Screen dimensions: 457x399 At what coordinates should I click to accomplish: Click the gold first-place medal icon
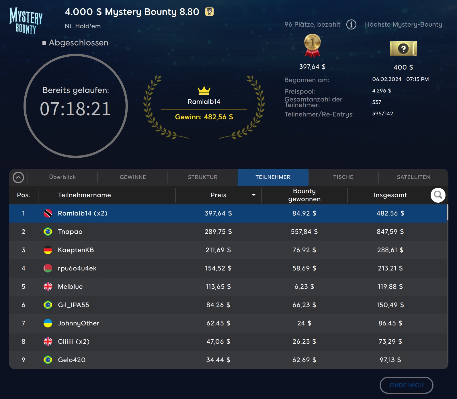tap(312, 45)
